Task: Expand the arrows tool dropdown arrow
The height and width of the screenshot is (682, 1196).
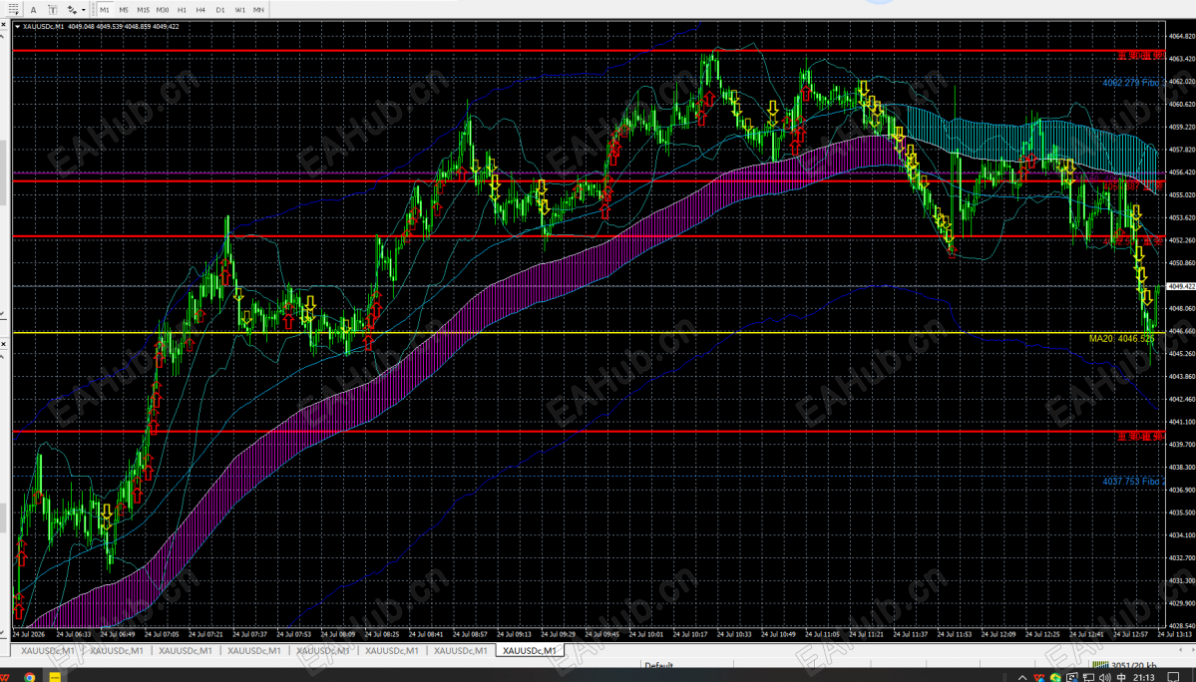Action: coord(83,10)
